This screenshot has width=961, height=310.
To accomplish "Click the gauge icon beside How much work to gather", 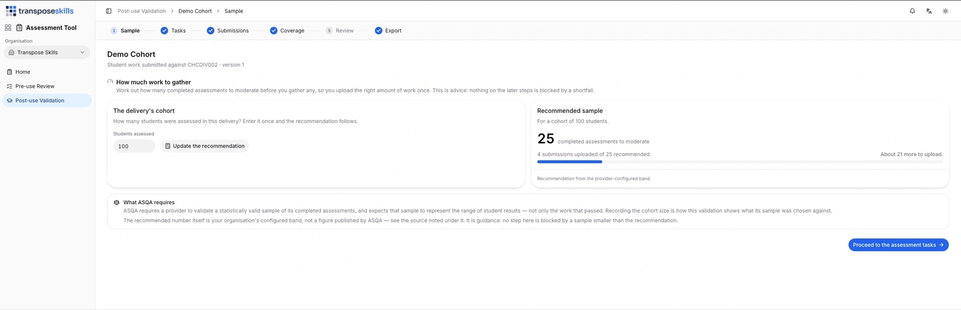I will tap(110, 82).
